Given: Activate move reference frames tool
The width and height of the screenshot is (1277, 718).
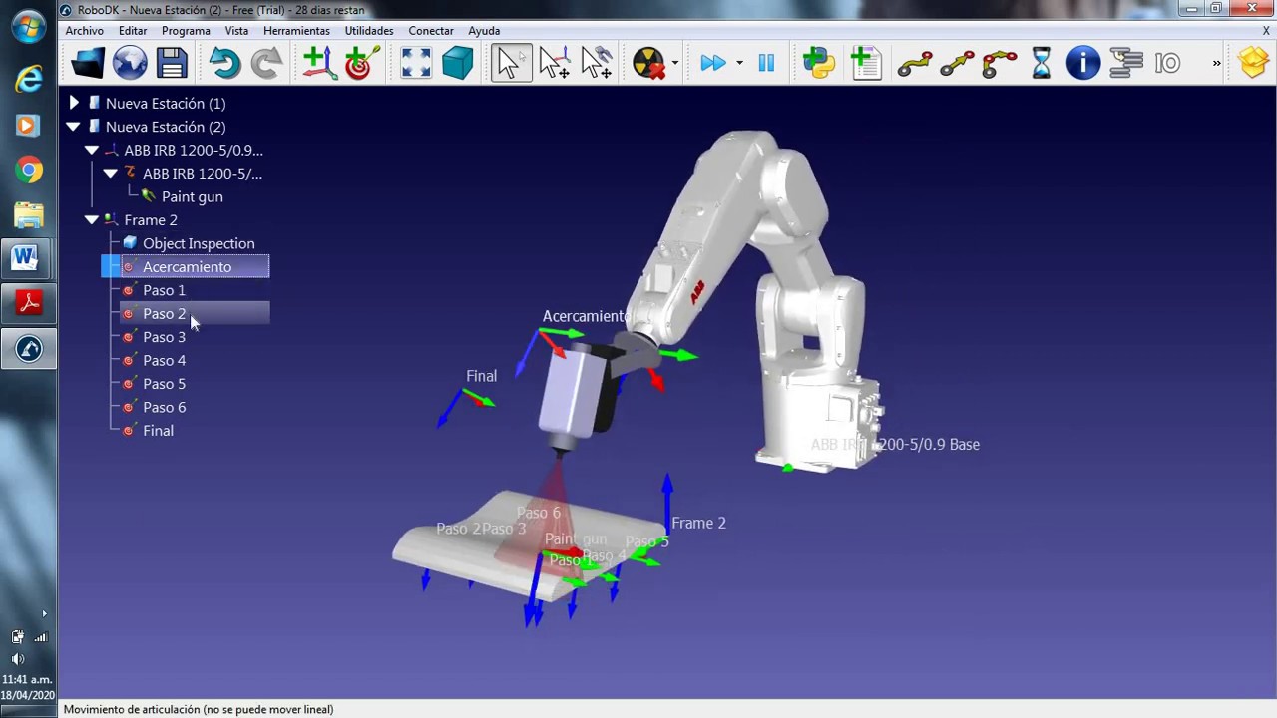Looking at the screenshot, I should 554,63.
